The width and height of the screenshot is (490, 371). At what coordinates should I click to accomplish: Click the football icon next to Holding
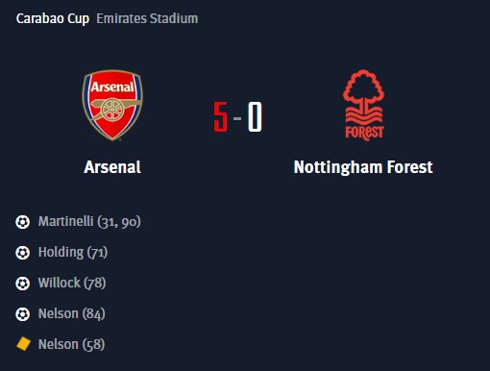22,253
